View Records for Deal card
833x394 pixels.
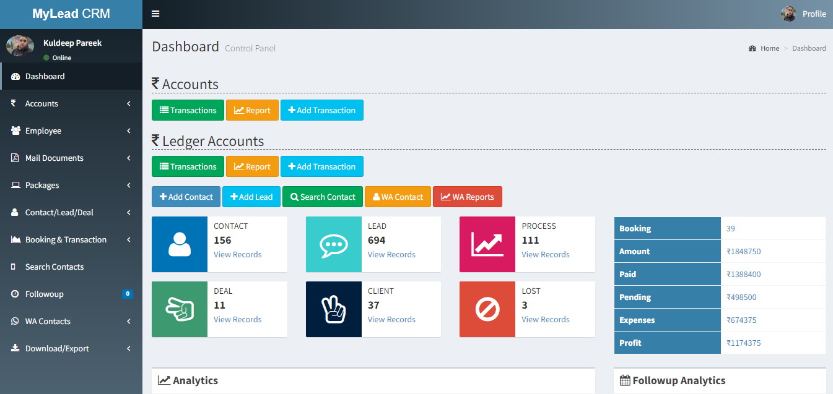(x=238, y=320)
